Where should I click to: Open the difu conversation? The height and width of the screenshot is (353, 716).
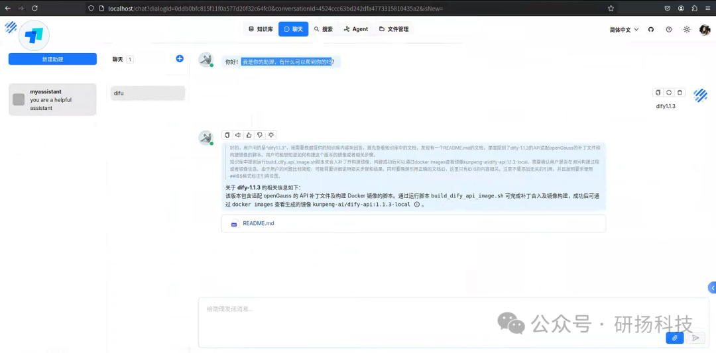point(148,93)
